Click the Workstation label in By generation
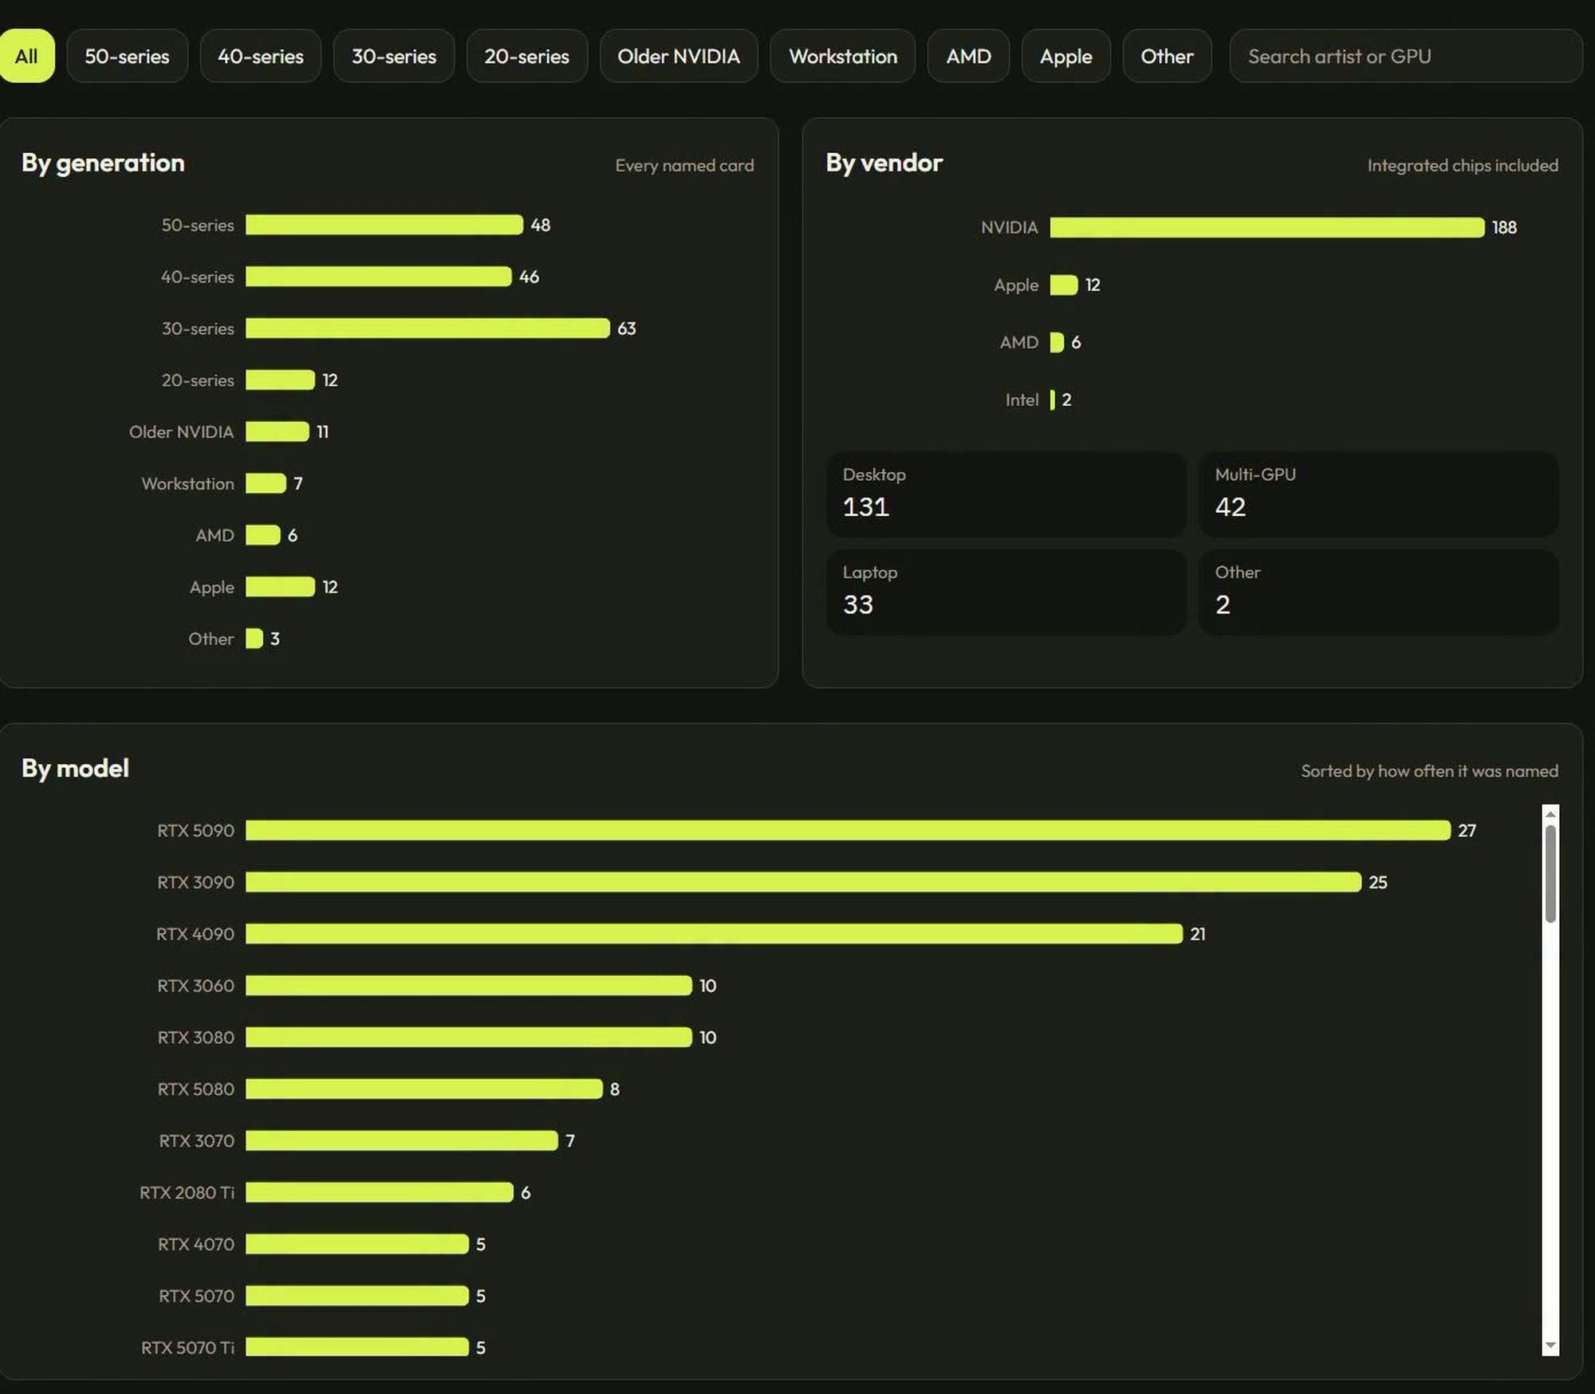Screen dimensions: 1595x1394 (187, 483)
